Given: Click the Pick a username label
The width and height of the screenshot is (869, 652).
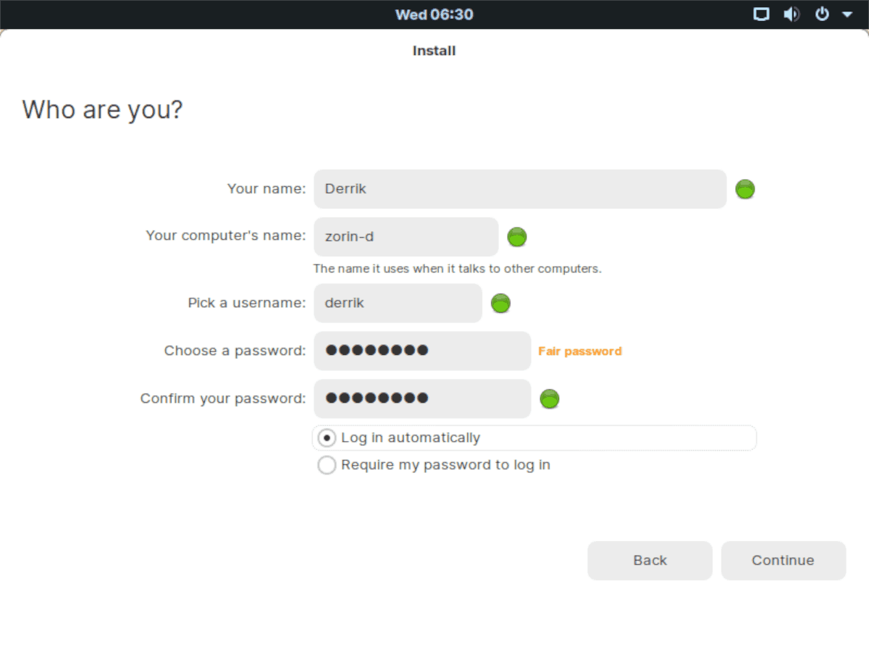Looking at the screenshot, I should pos(247,303).
